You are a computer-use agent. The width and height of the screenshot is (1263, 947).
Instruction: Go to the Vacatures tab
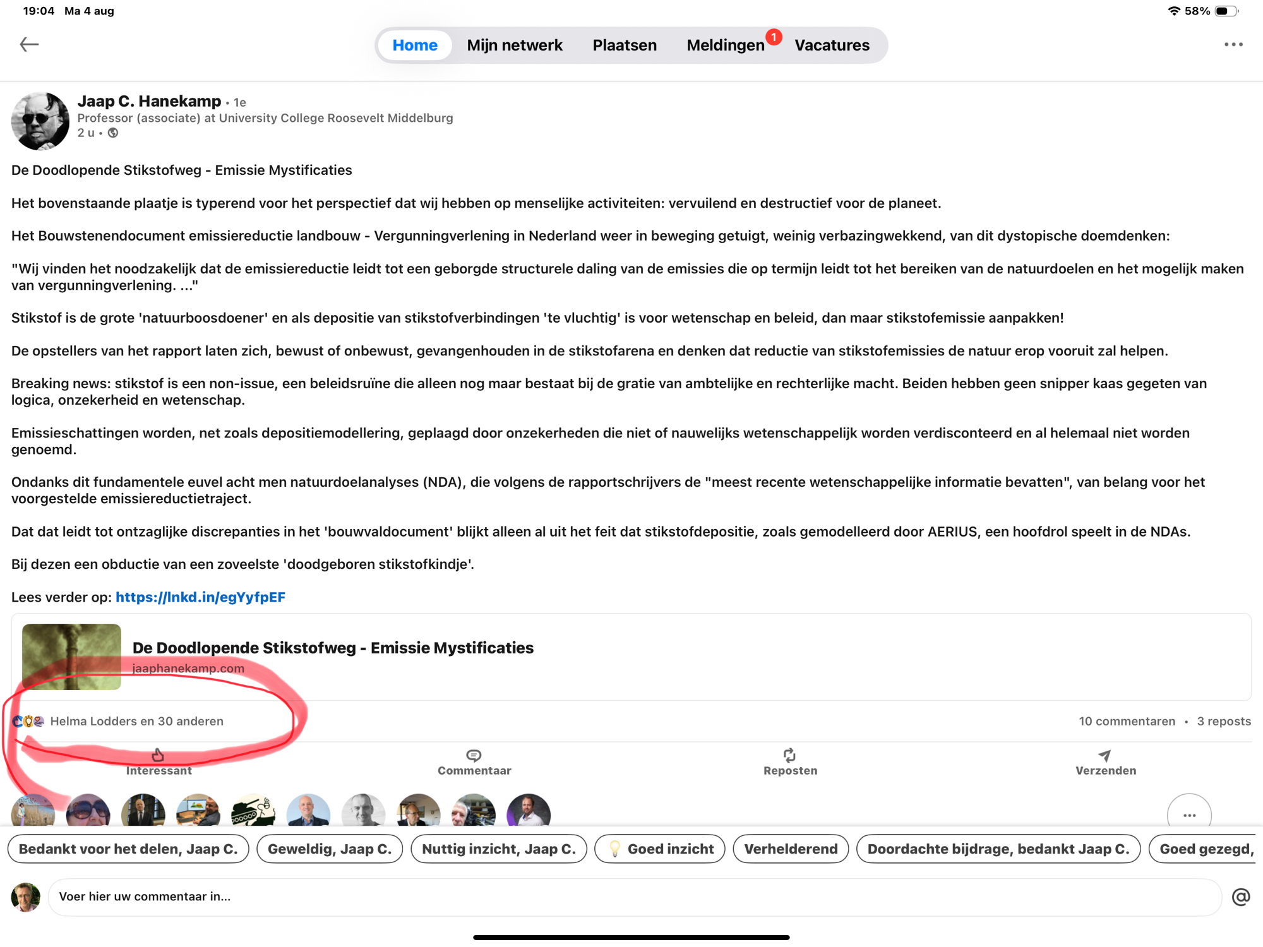831,45
